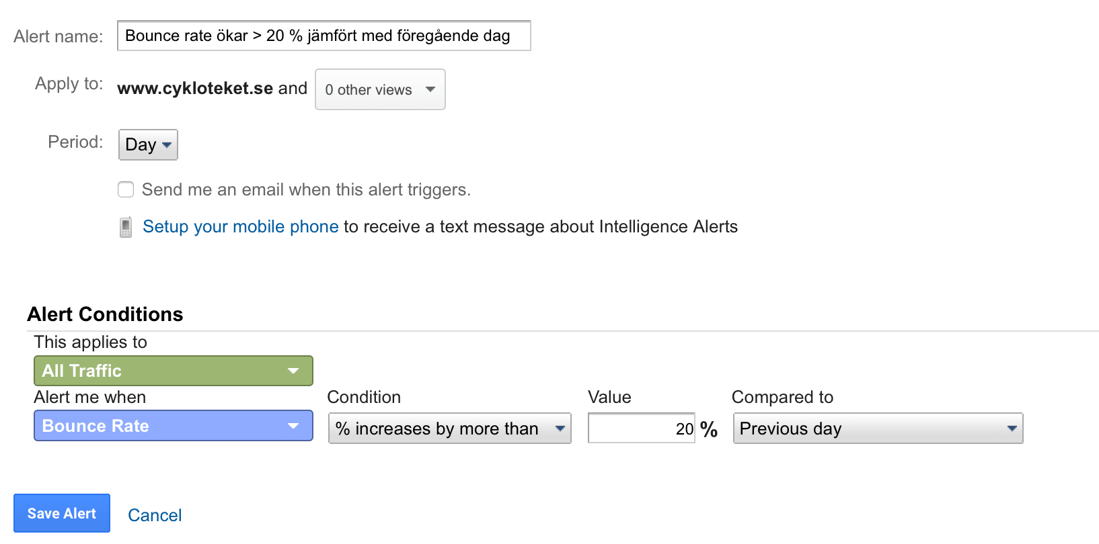This screenshot has width=1099, height=544.
Task: Open the '0 other views' dropdown
Action: pos(380,89)
